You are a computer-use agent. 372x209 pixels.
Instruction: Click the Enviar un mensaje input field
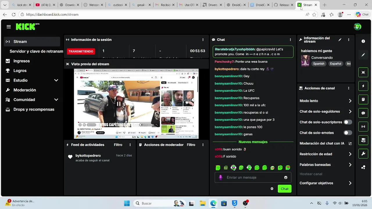(253, 177)
